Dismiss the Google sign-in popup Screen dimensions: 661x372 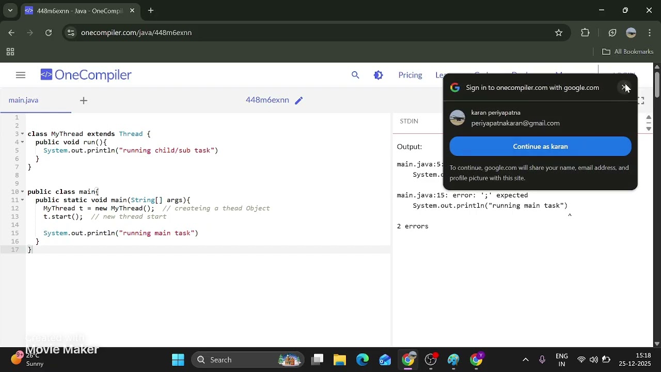[624, 88]
